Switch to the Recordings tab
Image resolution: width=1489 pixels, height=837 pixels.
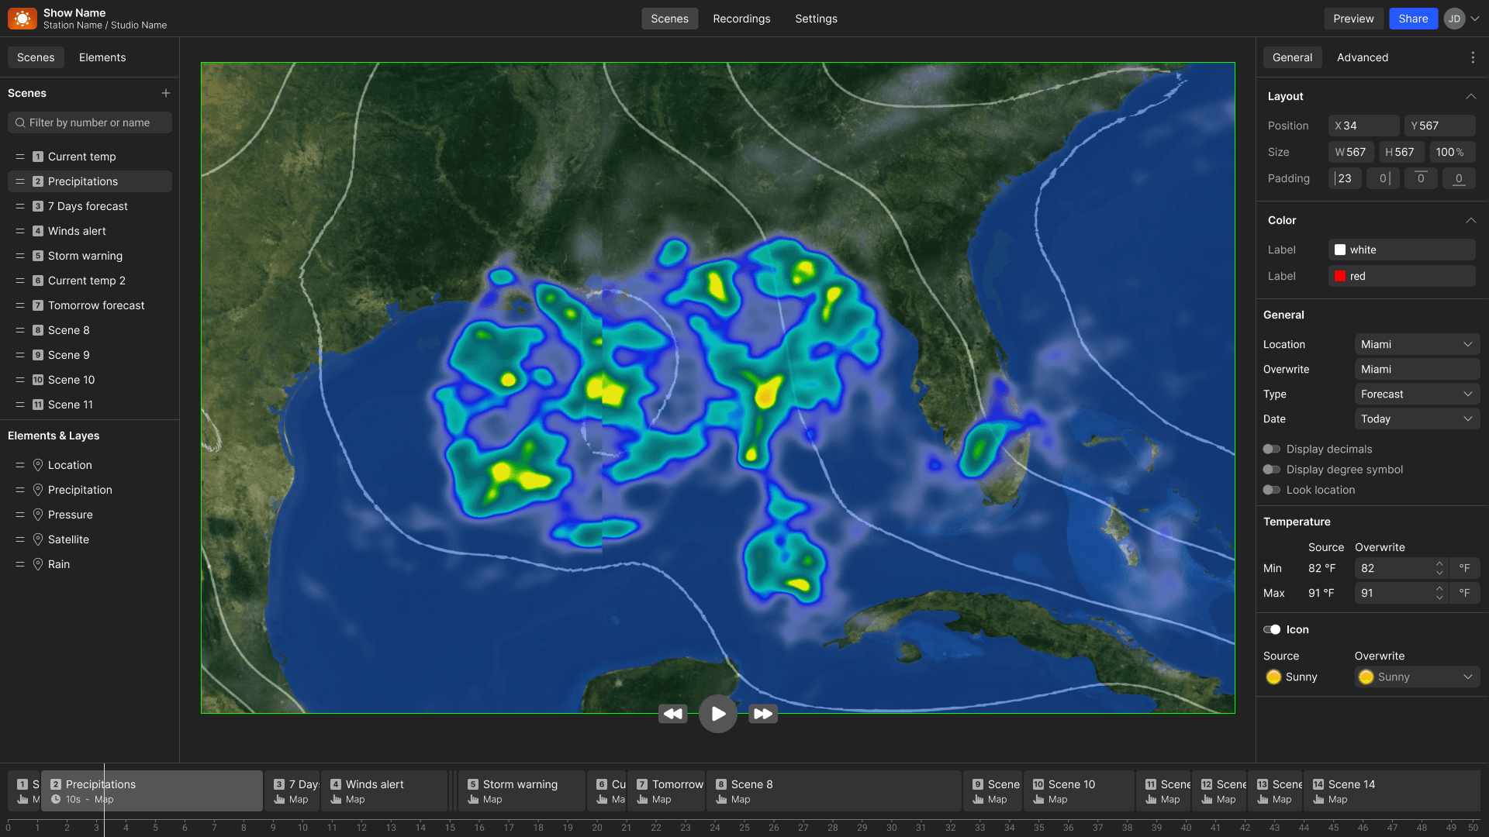click(741, 19)
